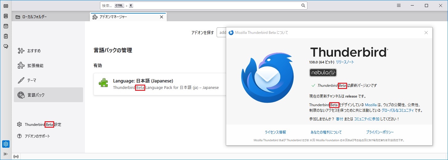Open the Mail space icon in the left sidebar
This screenshot has height=160, width=448.
[x=6, y=6]
